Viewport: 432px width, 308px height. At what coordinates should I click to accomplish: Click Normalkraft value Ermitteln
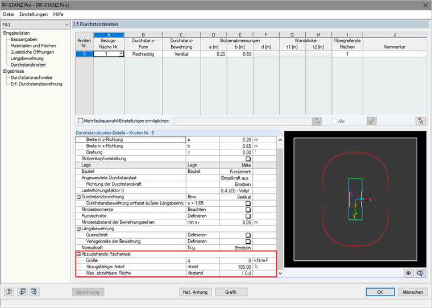pyautogui.click(x=236, y=248)
